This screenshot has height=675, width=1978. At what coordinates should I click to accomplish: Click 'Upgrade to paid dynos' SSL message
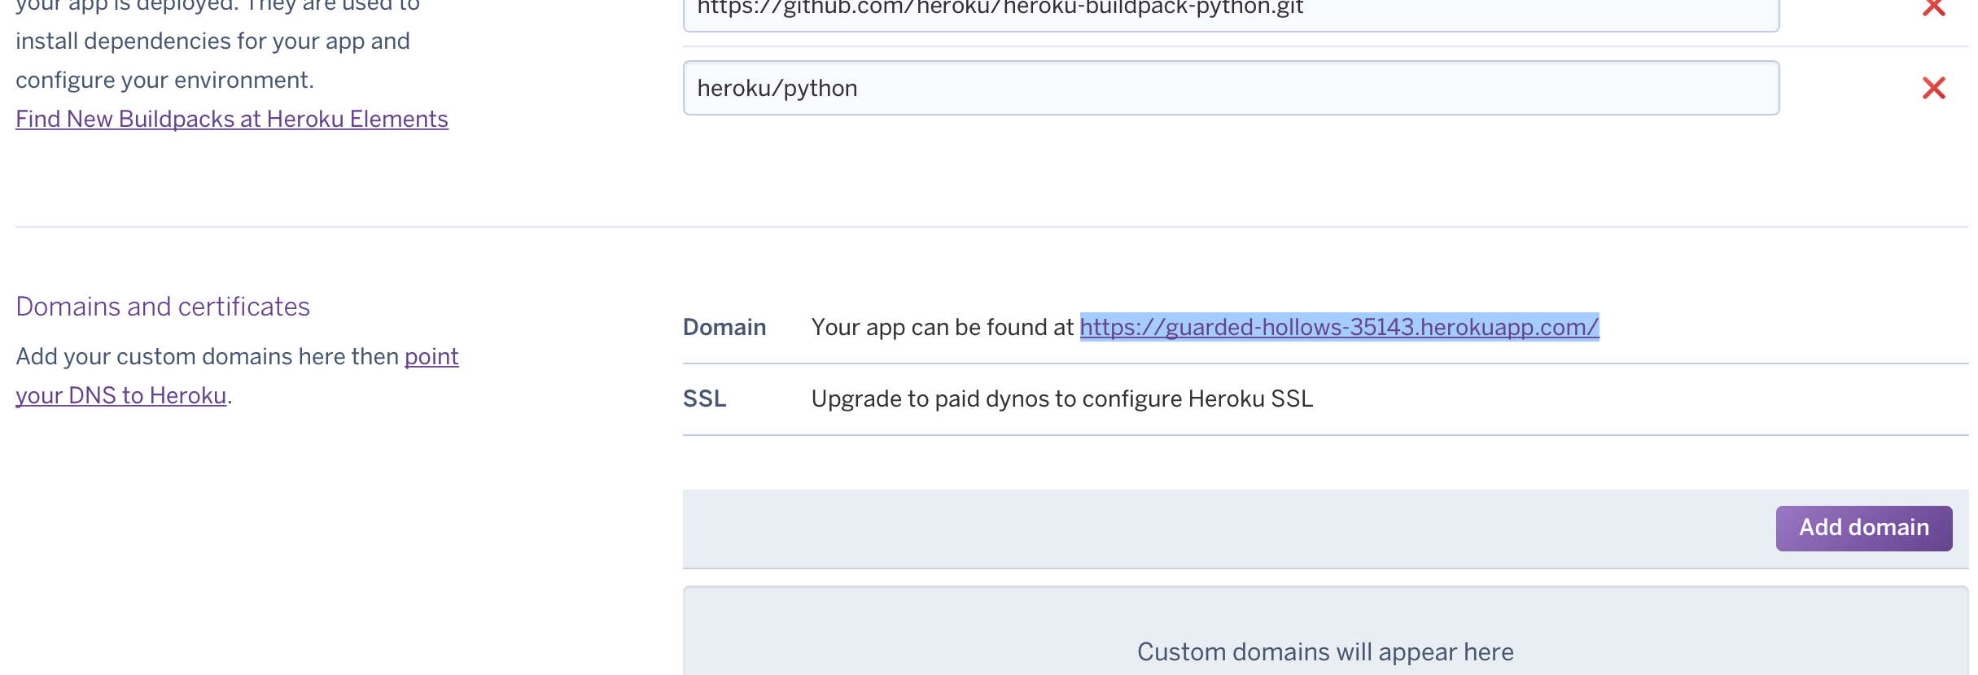1061,398
